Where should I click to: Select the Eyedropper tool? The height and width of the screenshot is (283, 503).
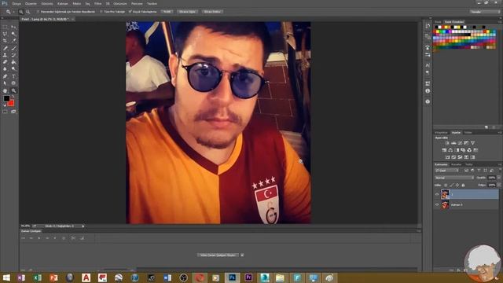pos(13,41)
